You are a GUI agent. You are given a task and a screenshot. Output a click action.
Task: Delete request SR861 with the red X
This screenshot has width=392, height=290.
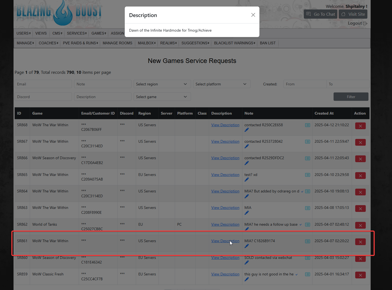click(360, 242)
